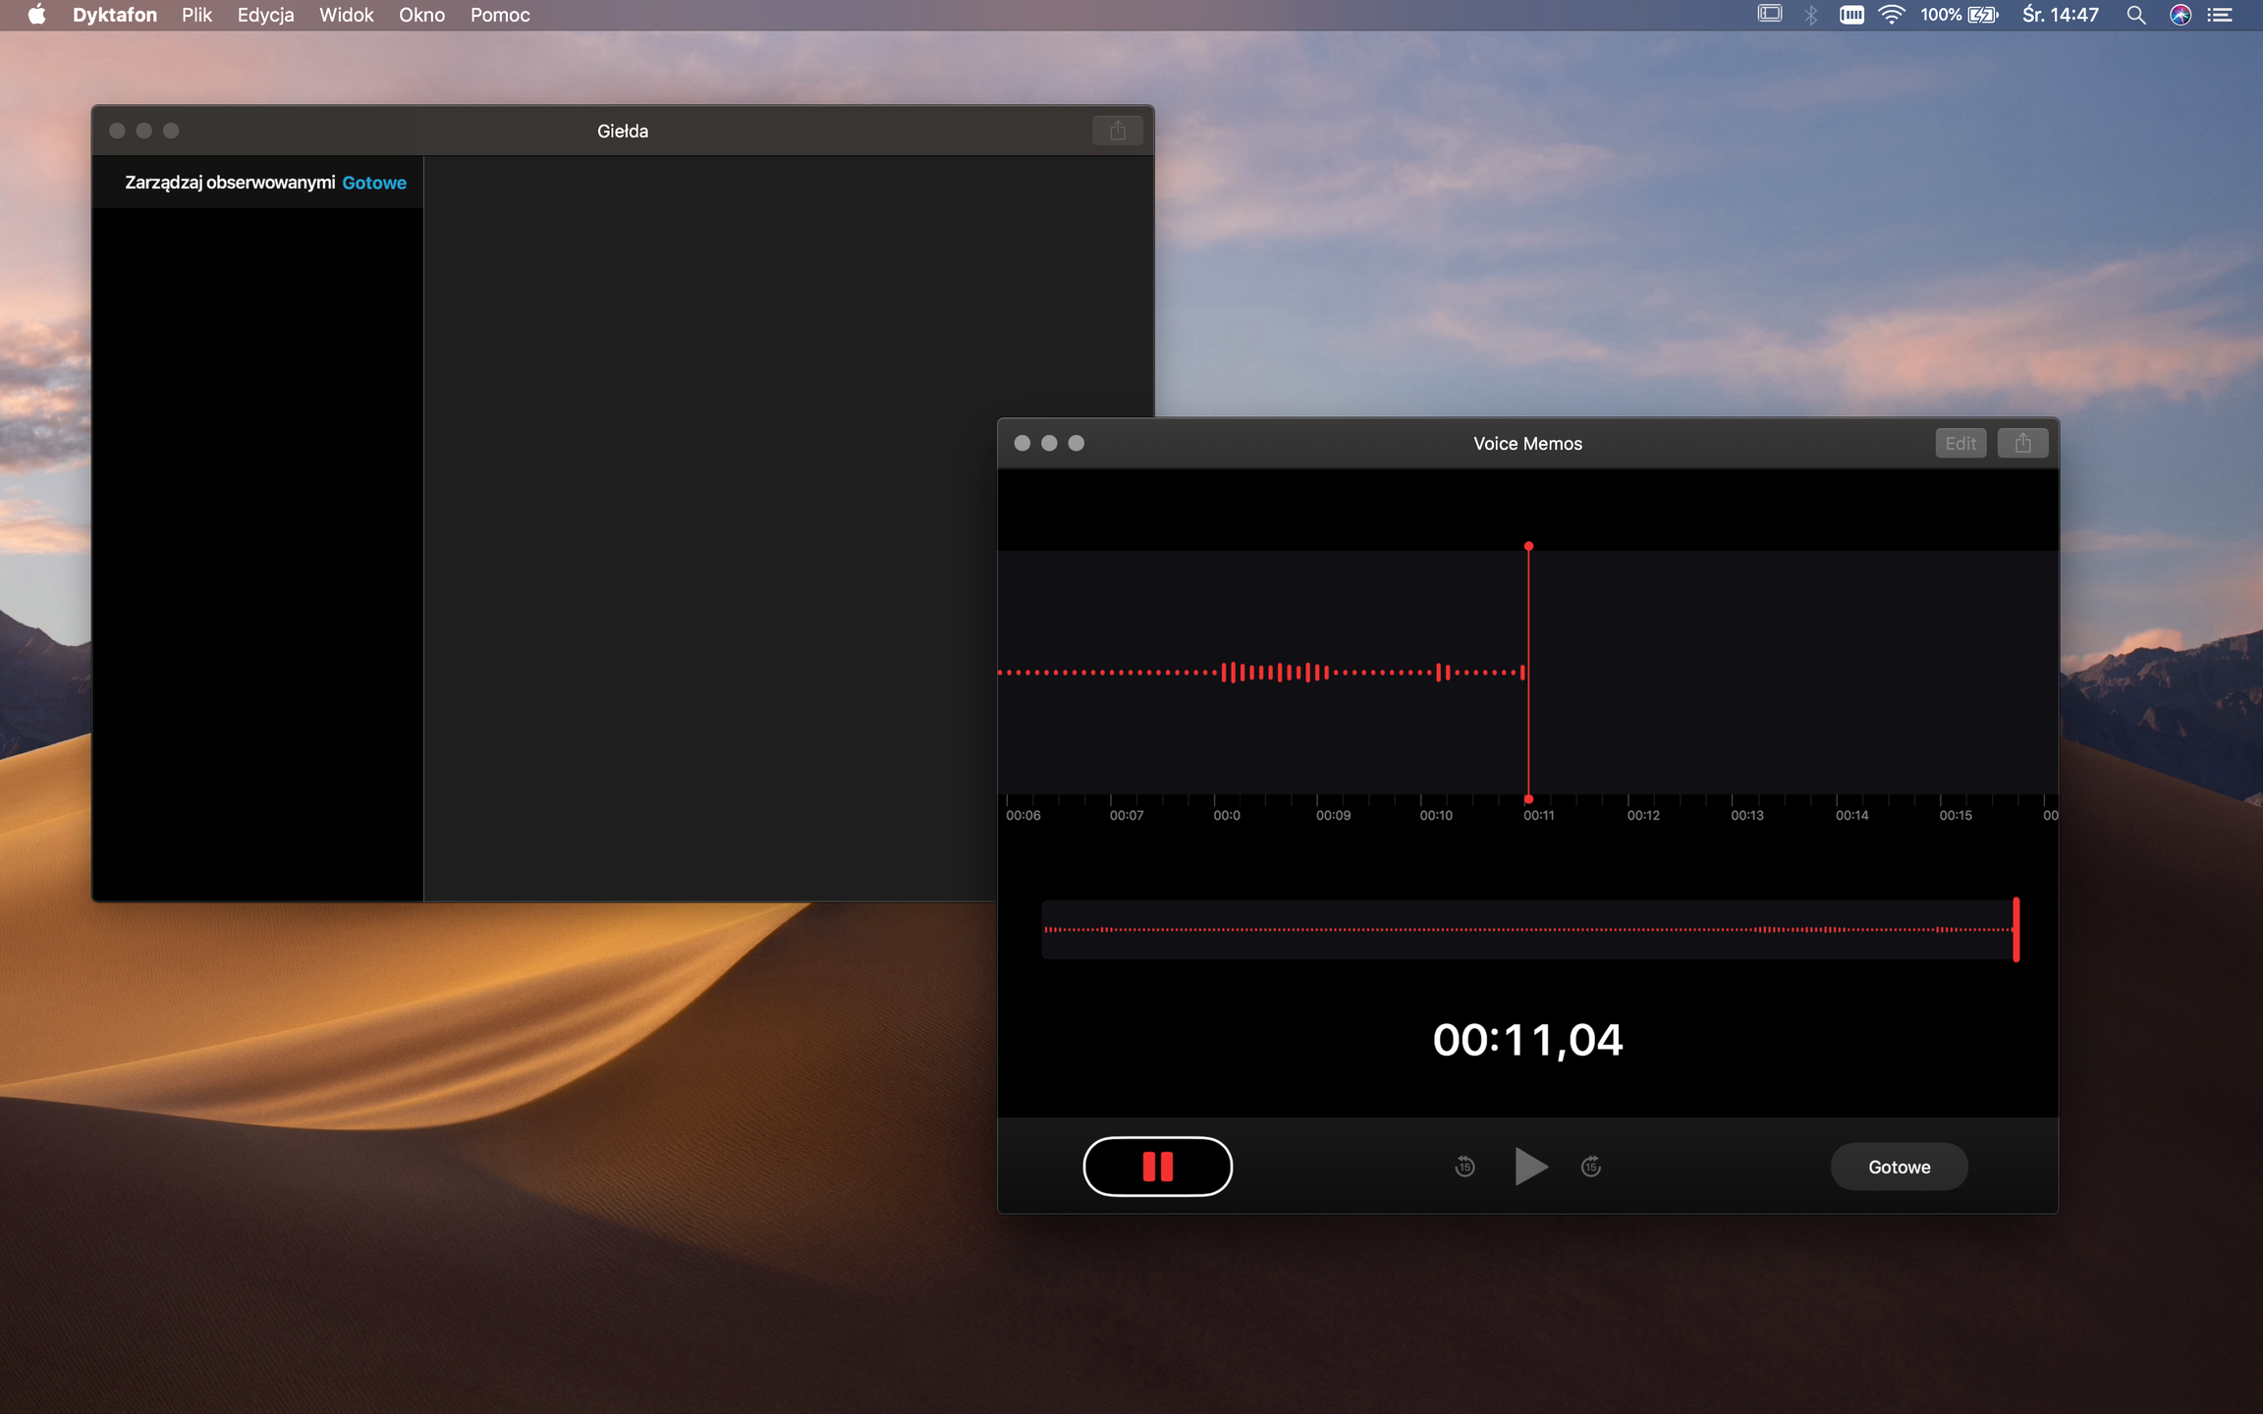
Task: Pause the recording with red pause button
Action: 1157,1167
